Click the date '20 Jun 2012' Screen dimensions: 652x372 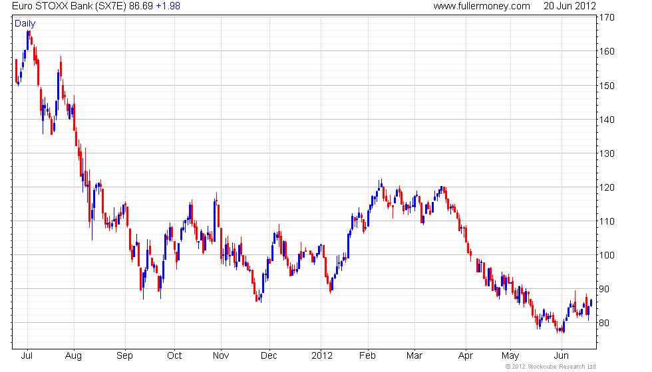(570, 6)
